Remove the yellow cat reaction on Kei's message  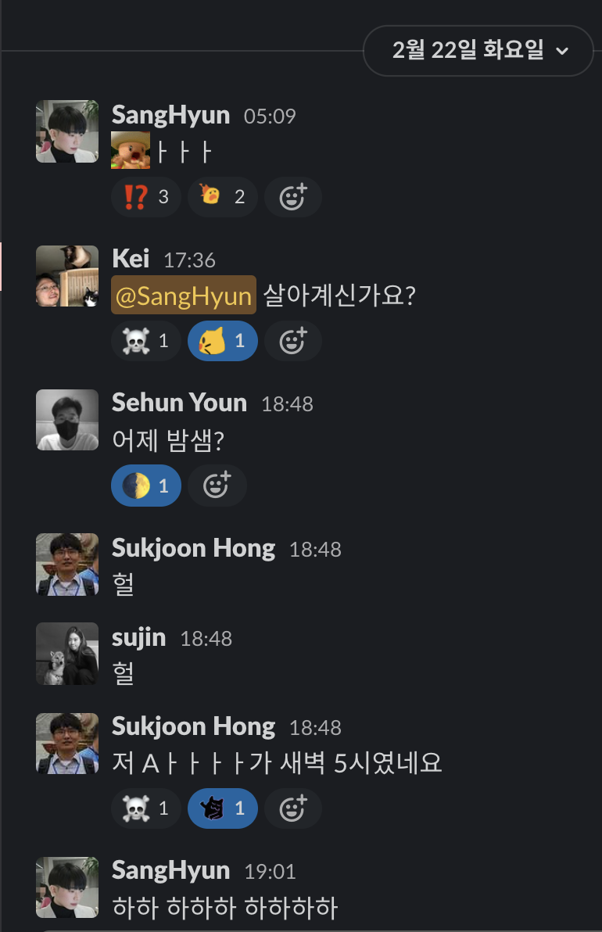tap(222, 341)
